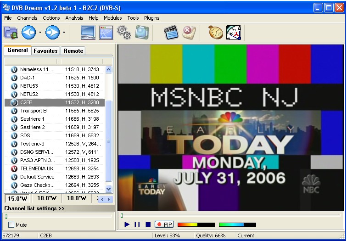Click the blue forward arrow button
This screenshot has height=241, width=347.
tap(52, 33)
